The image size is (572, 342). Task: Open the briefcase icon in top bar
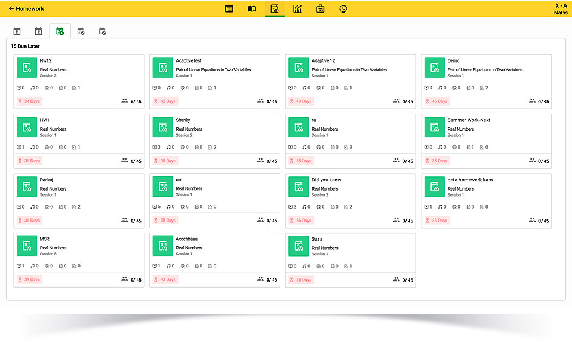tap(320, 9)
